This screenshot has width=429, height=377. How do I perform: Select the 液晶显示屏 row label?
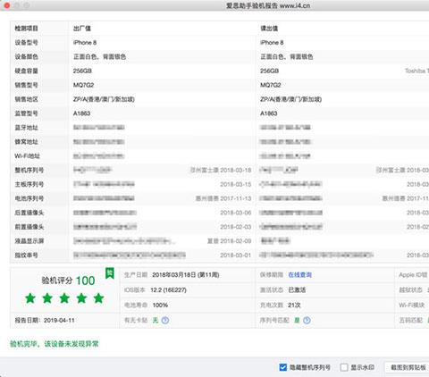29,240
